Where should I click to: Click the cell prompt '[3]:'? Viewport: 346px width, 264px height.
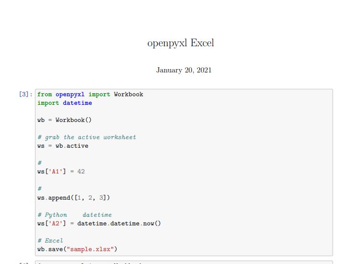pyautogui.click(x=26, y=94)
